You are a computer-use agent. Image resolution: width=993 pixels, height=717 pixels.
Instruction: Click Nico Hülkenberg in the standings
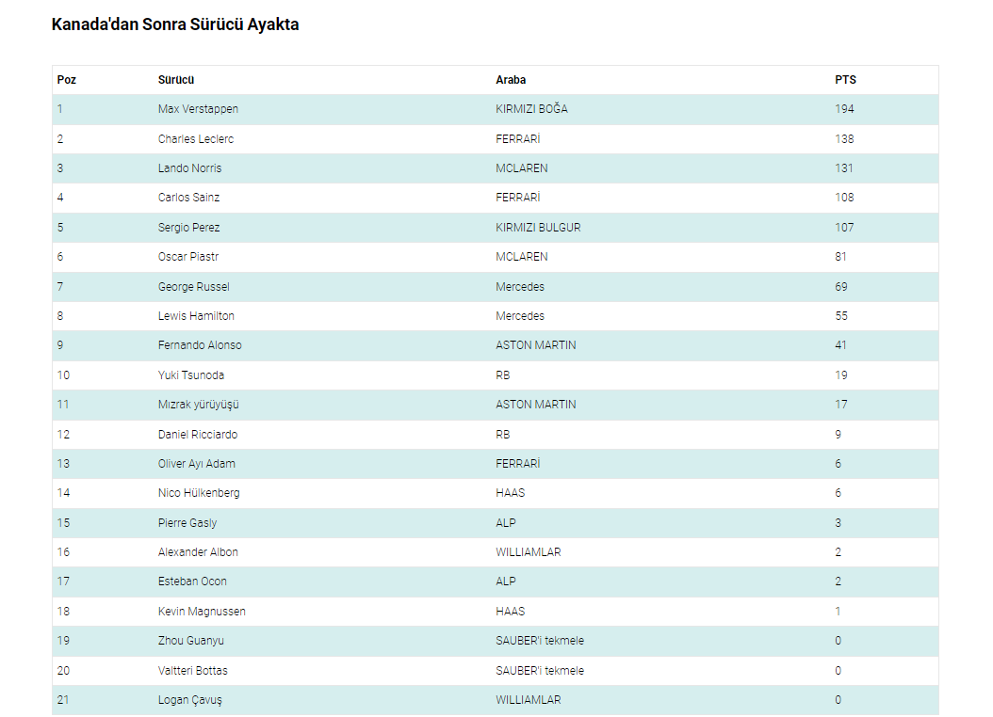pyautogui.click(x=199, y=493)
